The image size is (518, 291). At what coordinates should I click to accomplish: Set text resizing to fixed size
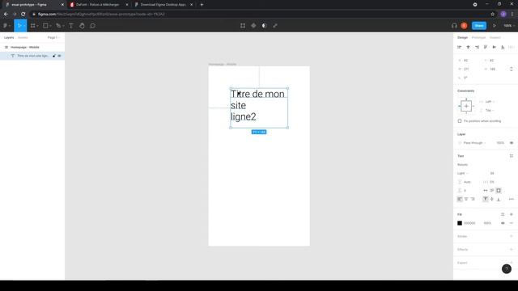(499, 191)
